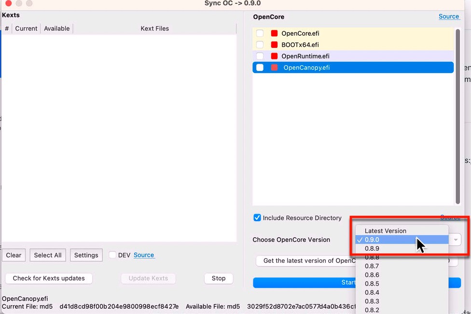Open the Settings button
Image resolution: width=471 pixels, height=314 pixels.
86,255
